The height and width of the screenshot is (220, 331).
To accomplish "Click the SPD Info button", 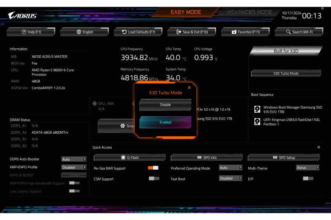I will point(206,158).
